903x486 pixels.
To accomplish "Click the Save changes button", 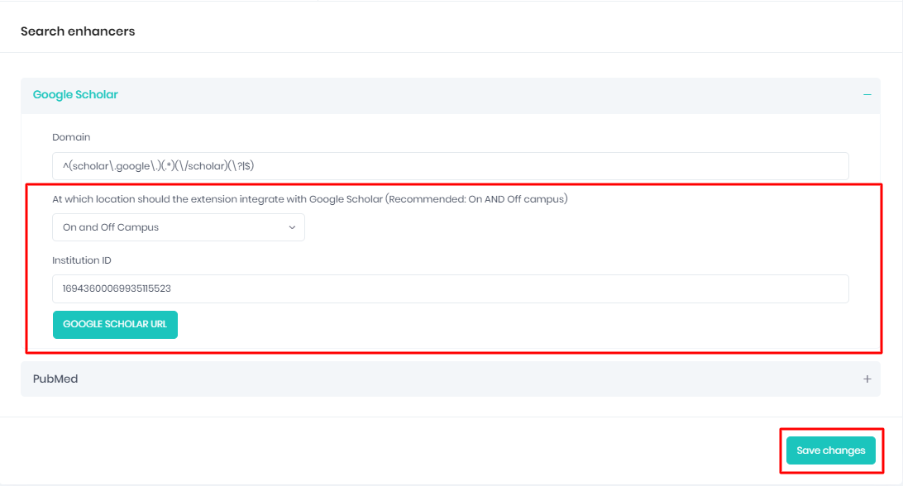I will [830, 450].
